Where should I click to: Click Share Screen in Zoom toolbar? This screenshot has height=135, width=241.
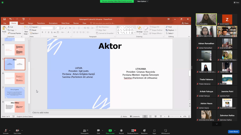point(110,131)
